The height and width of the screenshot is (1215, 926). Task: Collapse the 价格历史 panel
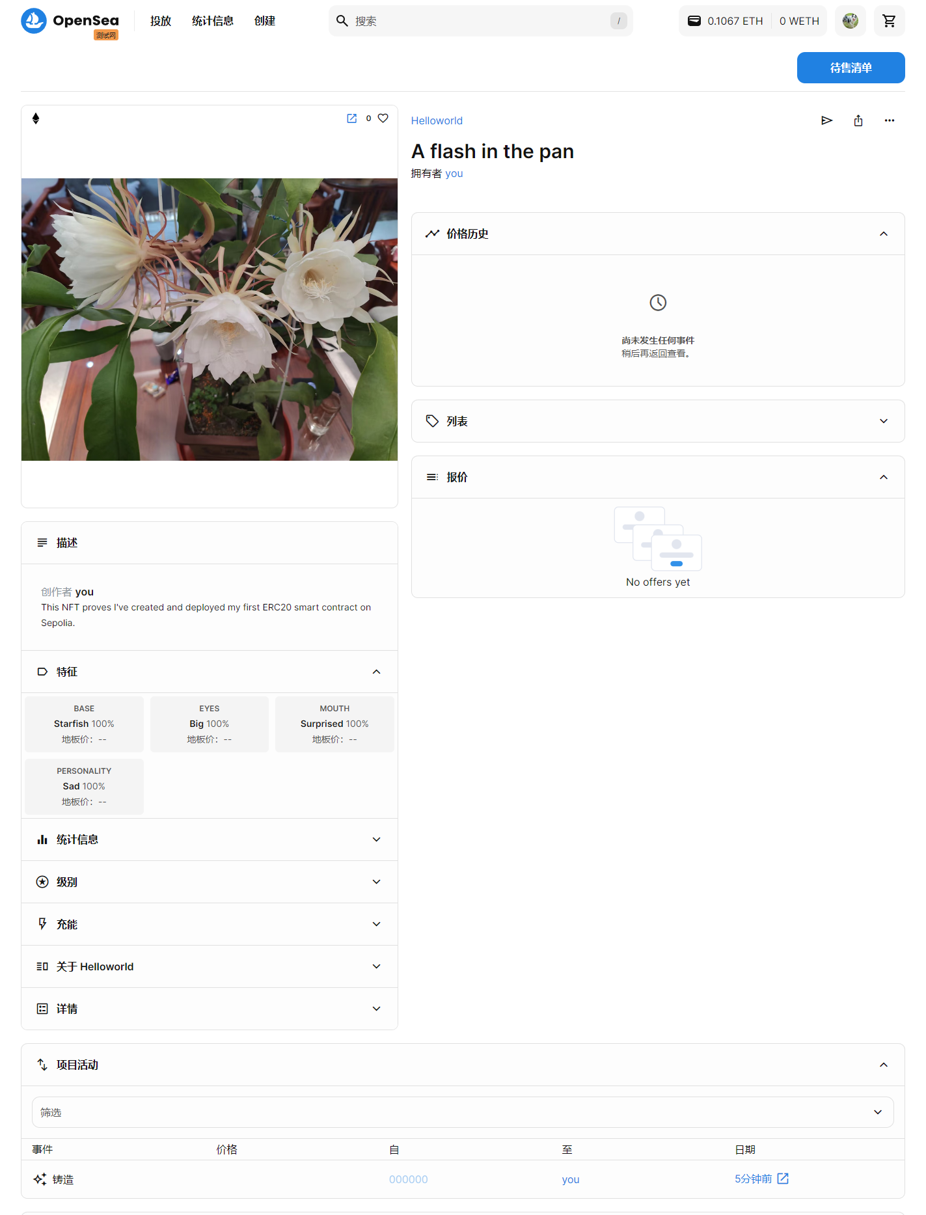[884, 234]
